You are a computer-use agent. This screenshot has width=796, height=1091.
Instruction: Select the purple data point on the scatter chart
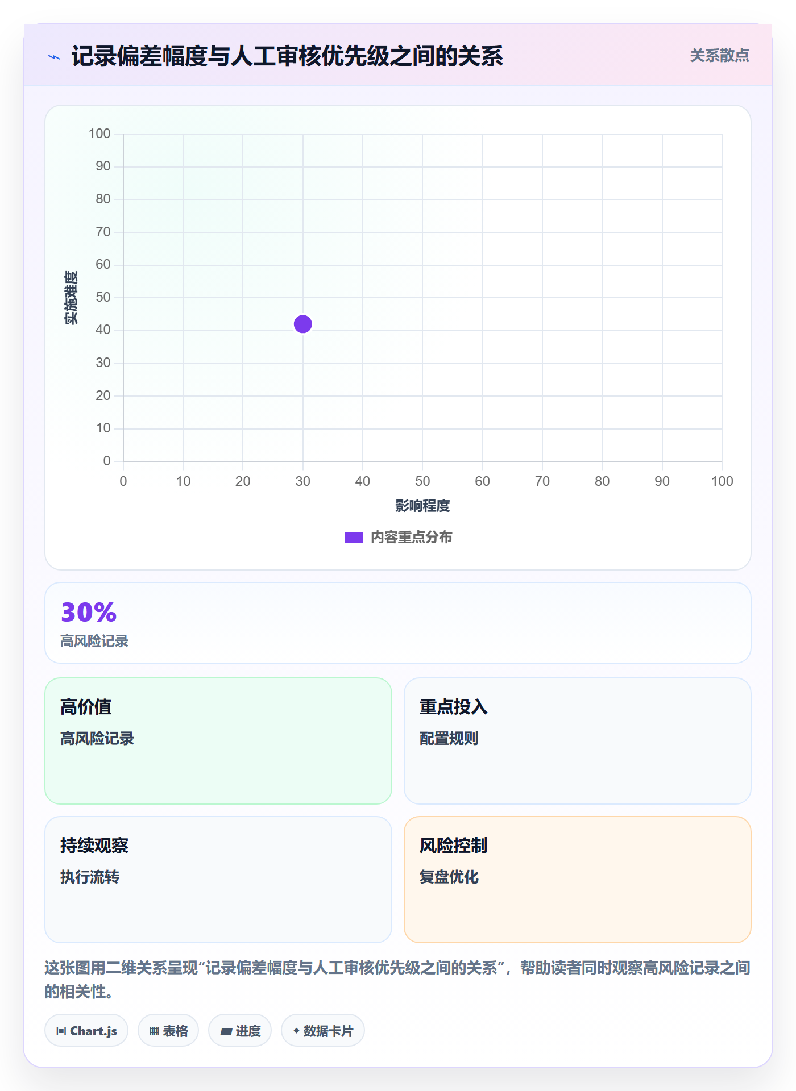point(303,324)
